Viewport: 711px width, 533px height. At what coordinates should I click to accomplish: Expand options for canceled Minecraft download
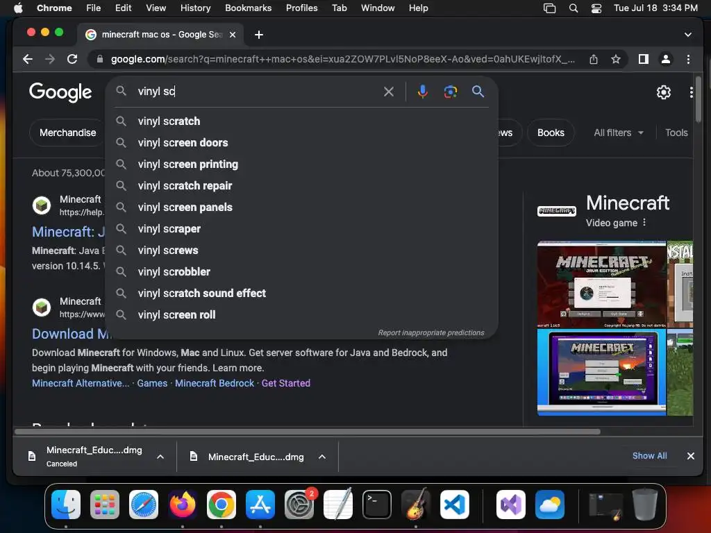160,457
